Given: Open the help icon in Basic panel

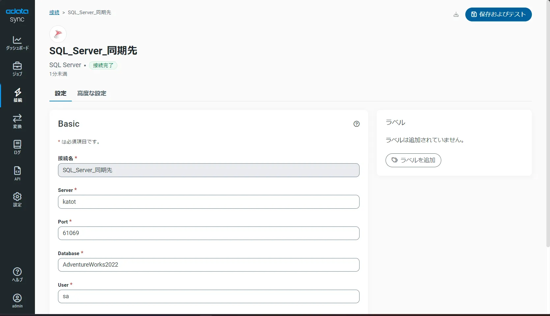Looking at the screenshot, I should (356, 124).
